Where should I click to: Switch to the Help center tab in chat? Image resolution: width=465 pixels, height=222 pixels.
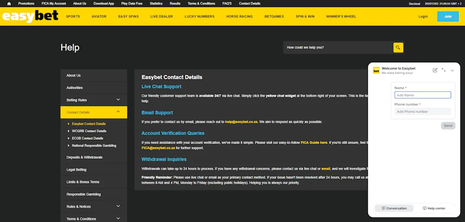434,209
